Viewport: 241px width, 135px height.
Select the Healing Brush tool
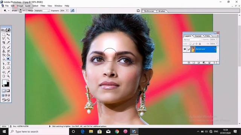click(4, 47)
